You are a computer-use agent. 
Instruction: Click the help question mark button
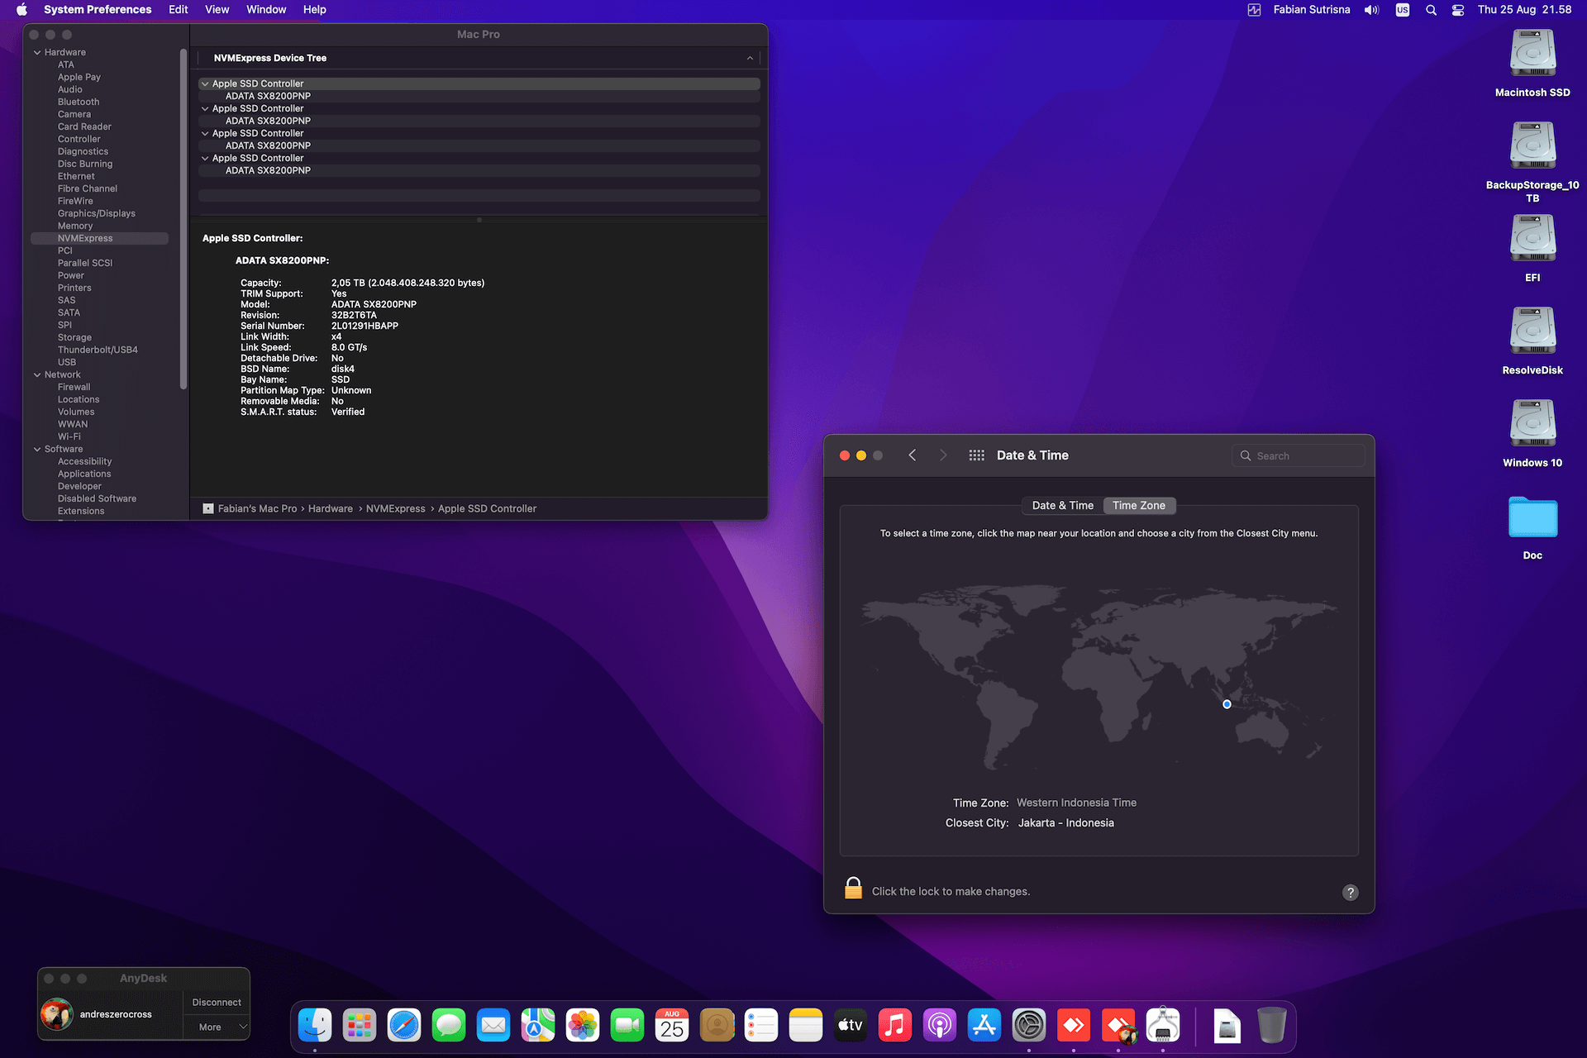(1350, 892)
